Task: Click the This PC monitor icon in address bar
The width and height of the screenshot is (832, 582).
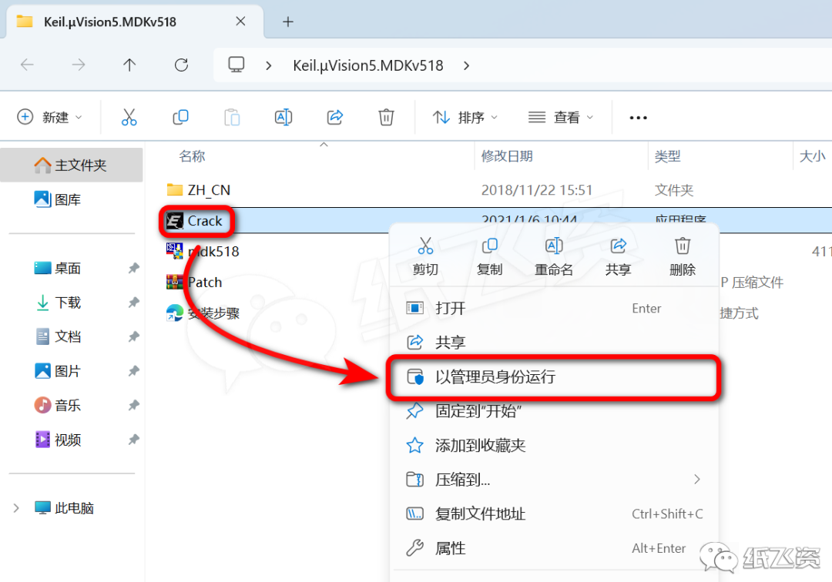Action: point(237,65)
